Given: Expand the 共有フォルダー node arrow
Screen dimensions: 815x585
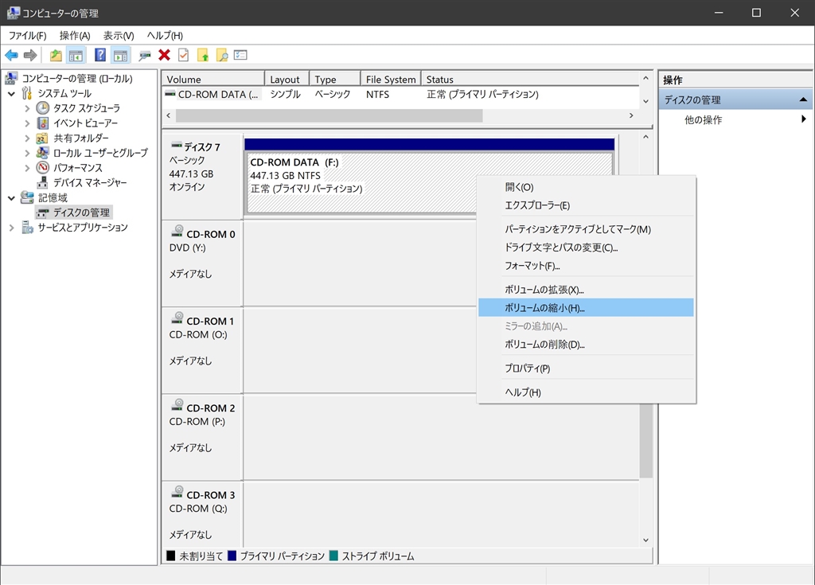Looking at the screenshot, I should click(x=27, y=138).
